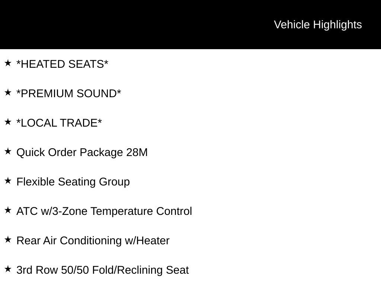Viewport: 381px width, 286px height.
Task: Select Quick Order Package 28M text
Action: [82, 152]
